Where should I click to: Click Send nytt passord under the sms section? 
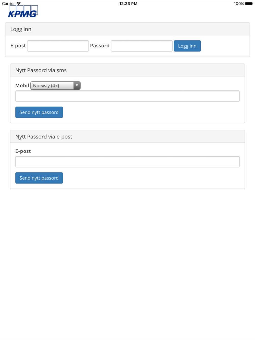[x=39, y=112]
